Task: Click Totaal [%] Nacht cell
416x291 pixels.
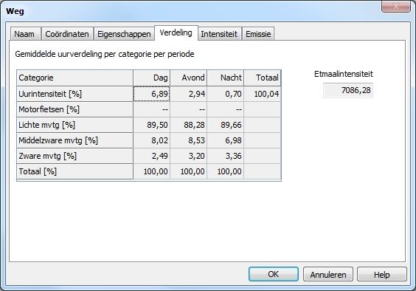Action: (x=226, y=171)
